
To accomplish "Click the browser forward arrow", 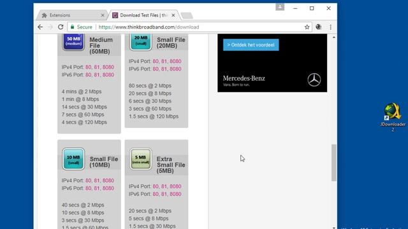I will point(50,27).
